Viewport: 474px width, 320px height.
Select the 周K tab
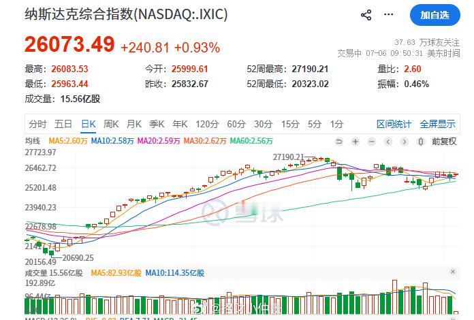pos(111,124)
